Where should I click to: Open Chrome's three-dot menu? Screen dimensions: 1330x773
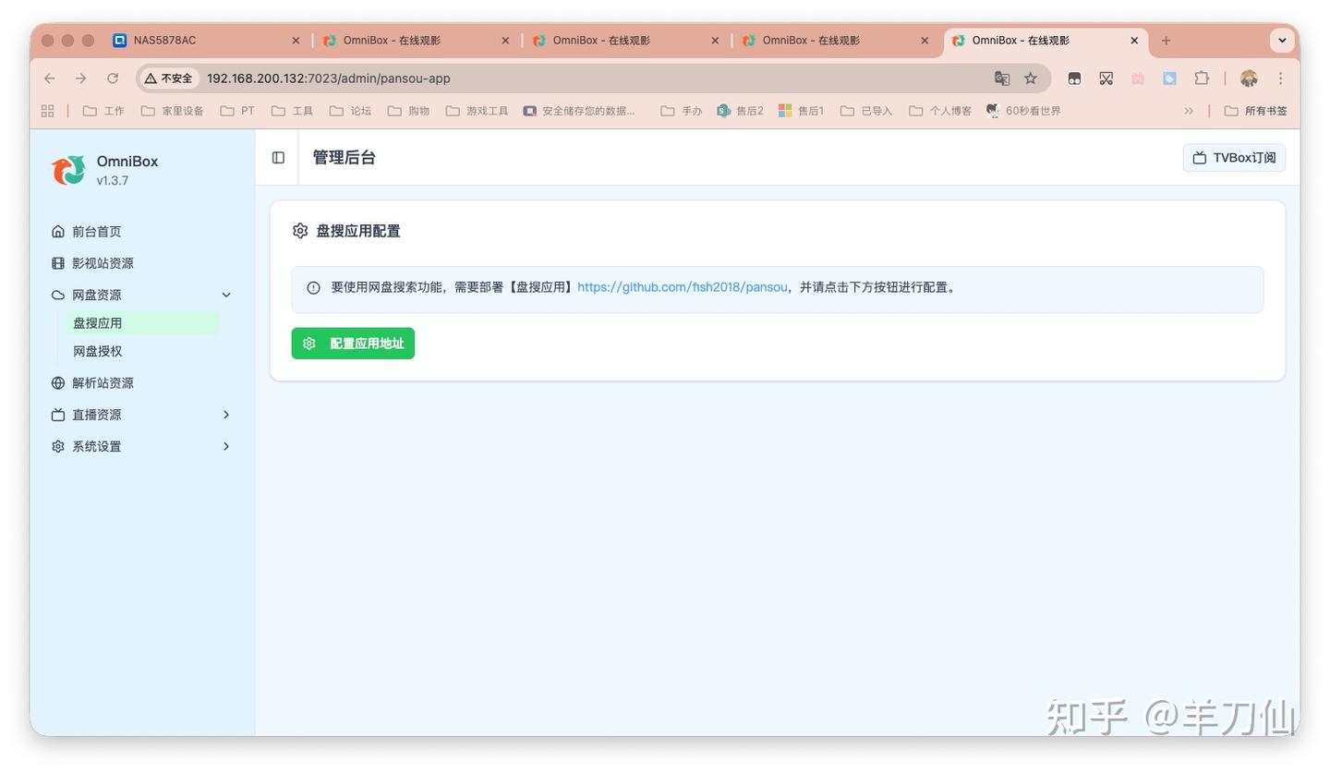click(1280, 79)
